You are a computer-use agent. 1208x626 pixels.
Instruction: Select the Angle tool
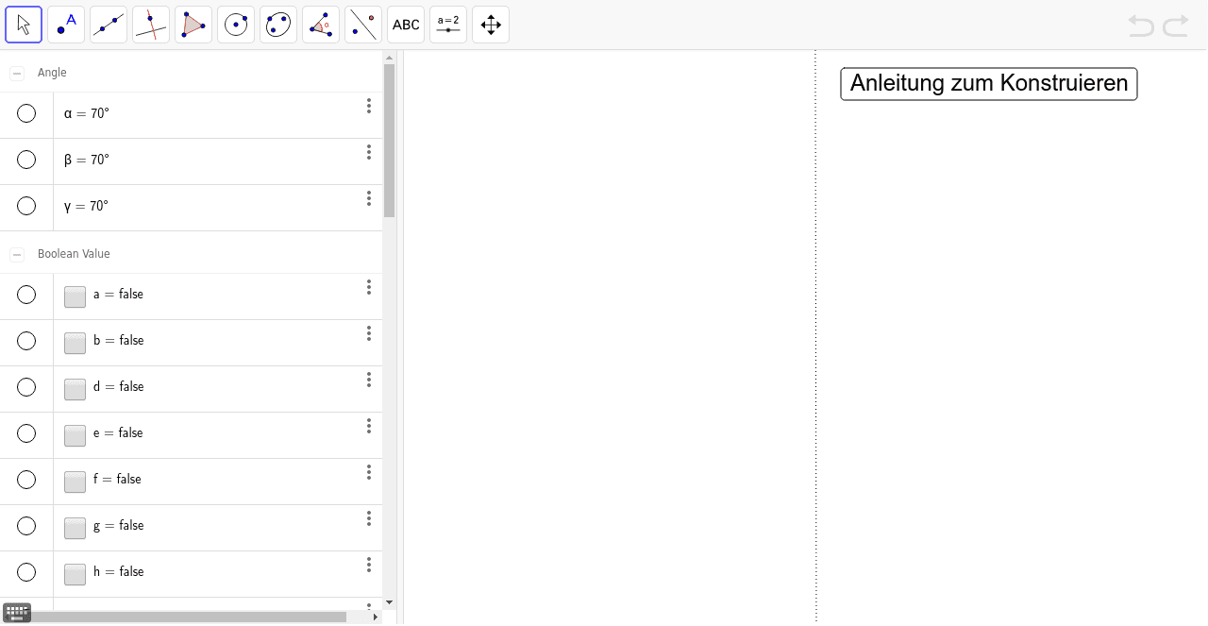click(321, 25)
